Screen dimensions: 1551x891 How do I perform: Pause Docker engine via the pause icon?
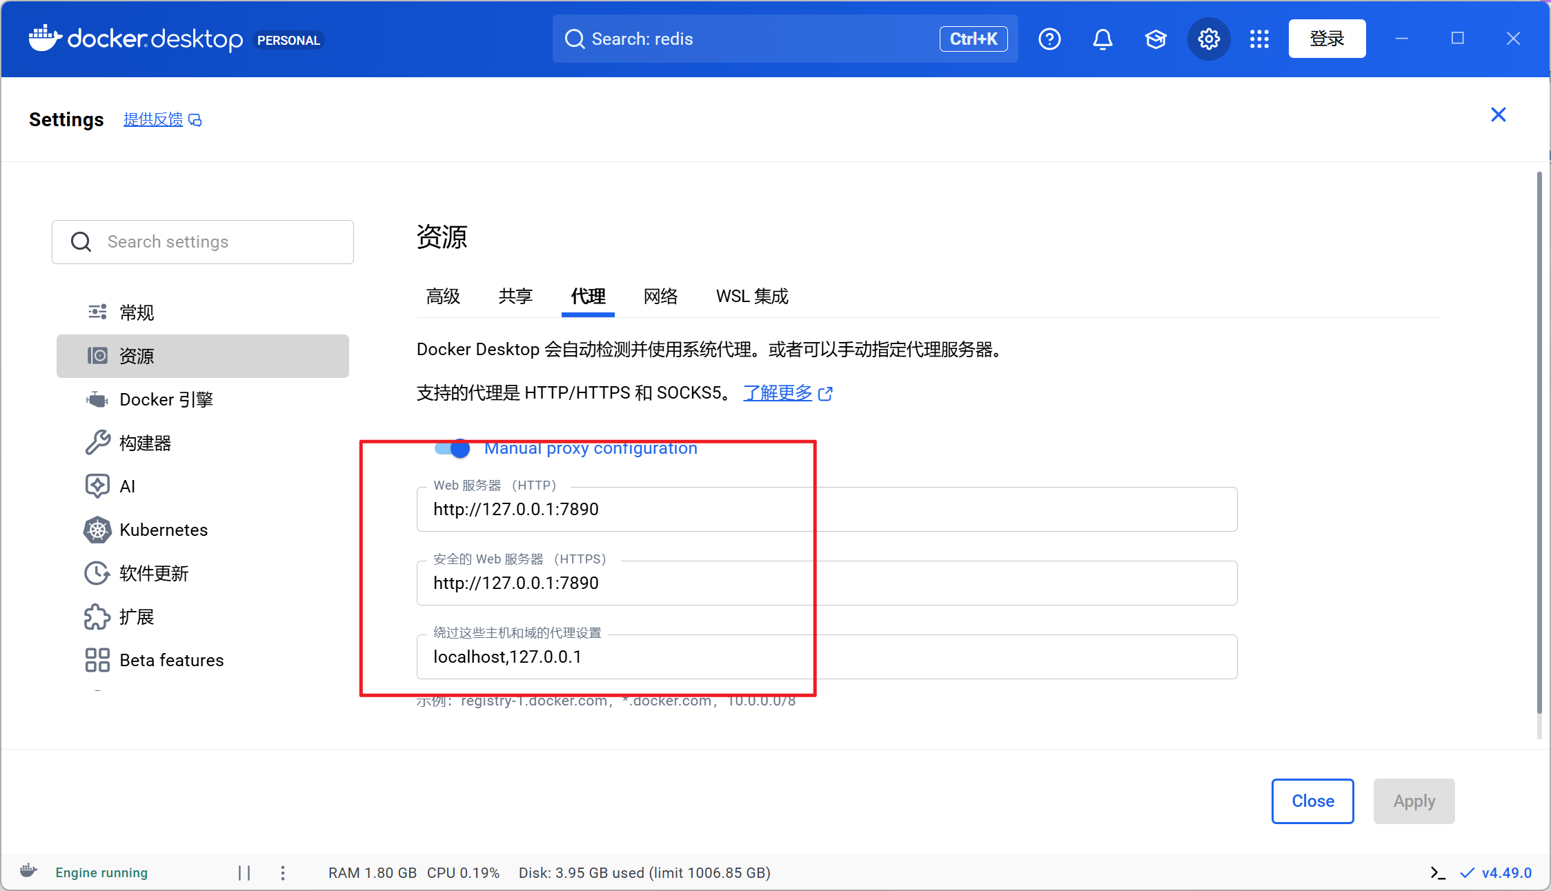(244, 872)
